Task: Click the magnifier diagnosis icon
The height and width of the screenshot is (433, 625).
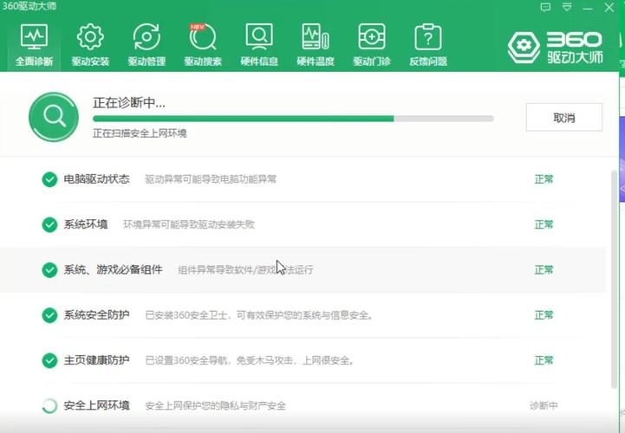Action: coord(54,117)
